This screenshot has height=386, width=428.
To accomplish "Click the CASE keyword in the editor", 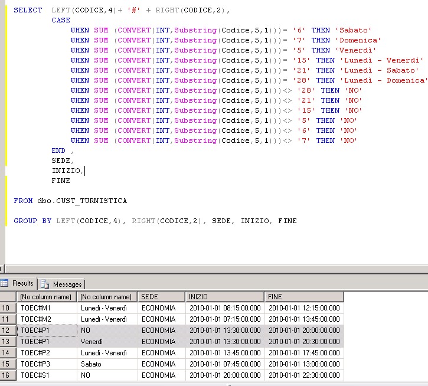I will 61,20.
